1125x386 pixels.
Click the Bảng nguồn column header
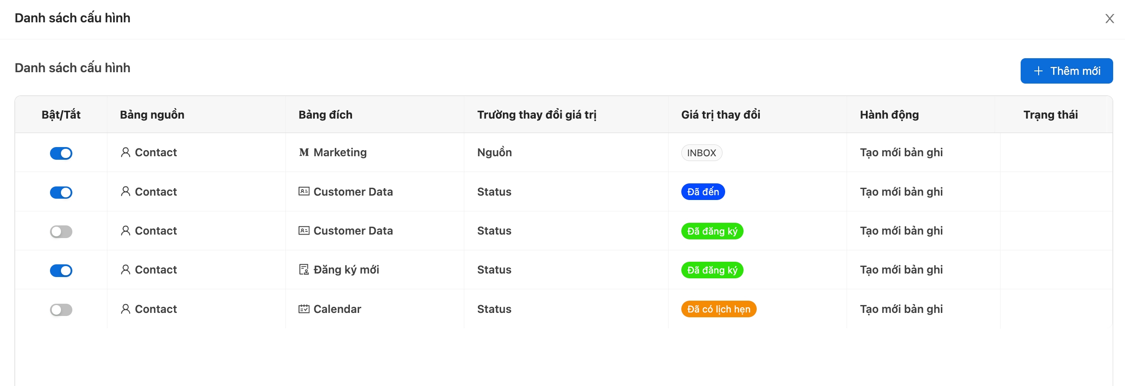(x=152, y=115)
